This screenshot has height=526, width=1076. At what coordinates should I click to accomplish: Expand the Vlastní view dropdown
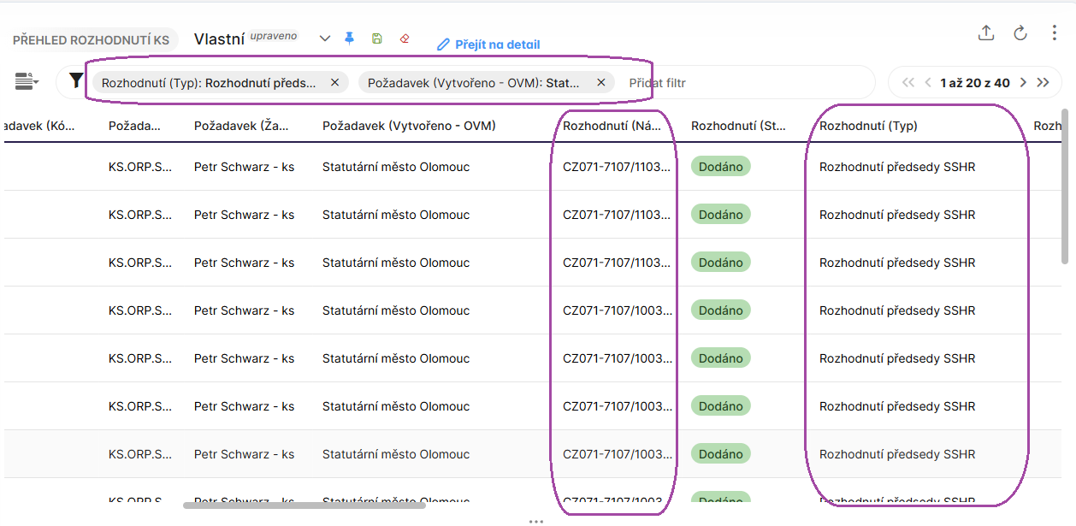pyautogui.click(x=325, y=38)
